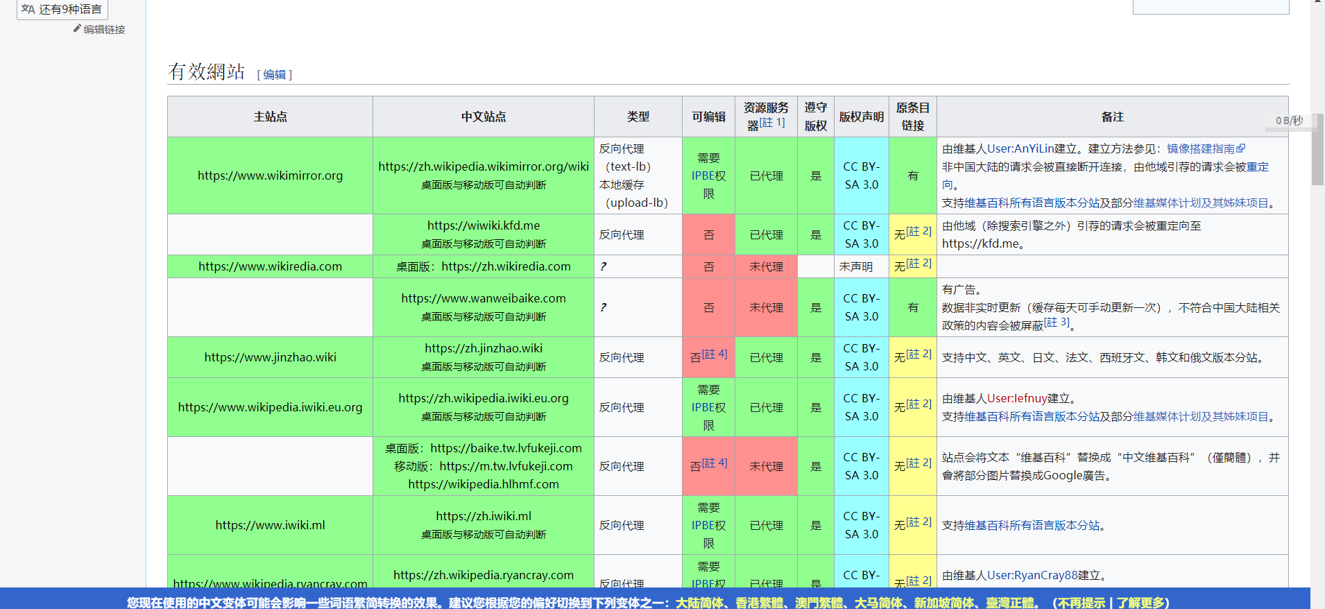Viewport: 1325px width, 609px height.
Task: Open 註 4 in the lvfukeji.com row
Action: (x=715, y=463)
